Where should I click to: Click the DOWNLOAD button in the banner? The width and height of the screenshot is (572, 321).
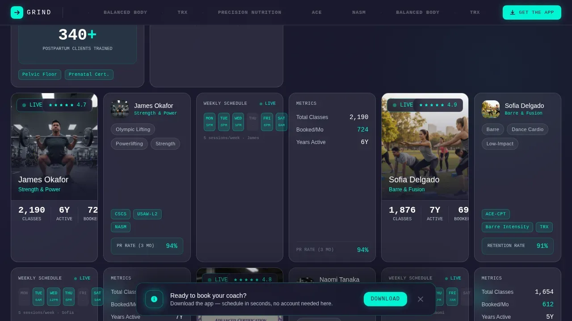385,299
